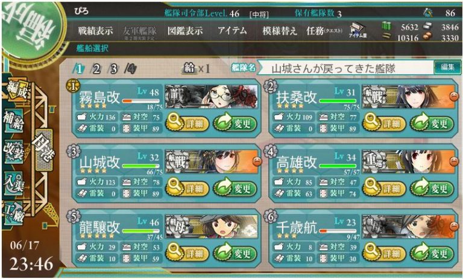Open 図鑑表示 encyclopedia menu
463x279 pixels.
click(185, 31)
